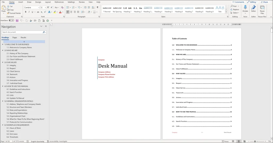Toggle italic formatting
This screenshot has height=143, width=273.
click(29, 12)
